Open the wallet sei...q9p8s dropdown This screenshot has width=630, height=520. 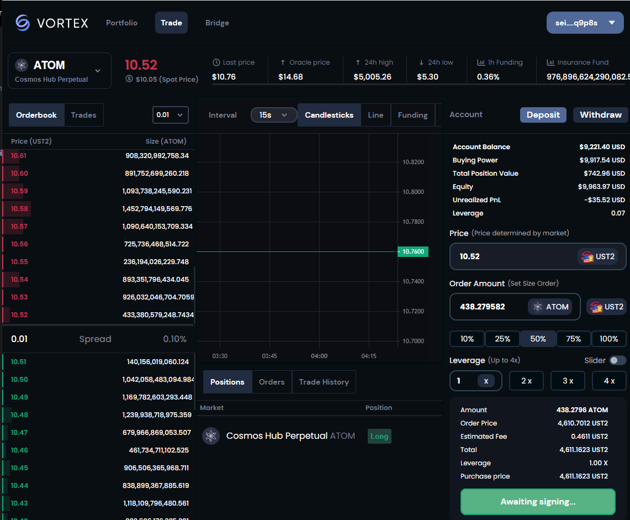click(585, 23)
